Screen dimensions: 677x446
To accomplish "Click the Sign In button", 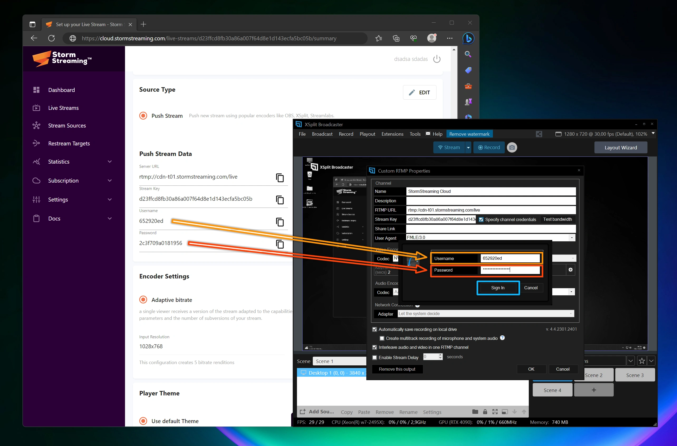I will 498,288.
